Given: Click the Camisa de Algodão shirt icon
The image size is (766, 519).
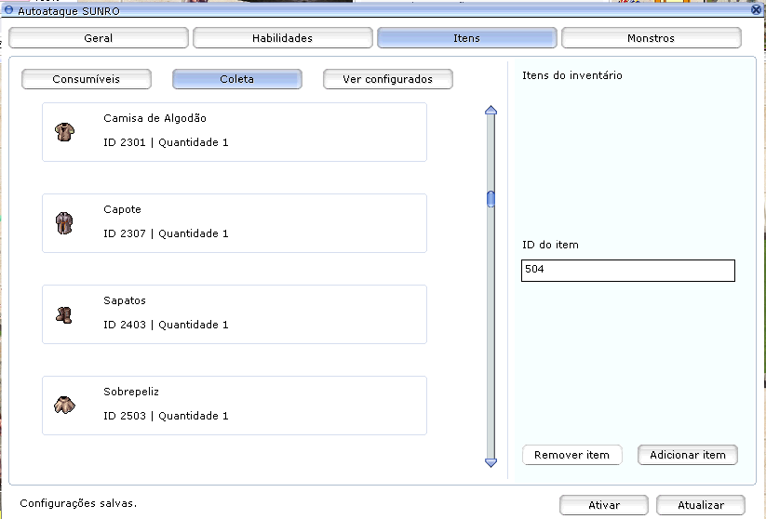Looking at the screenshot, I should (x=64, y=132).
